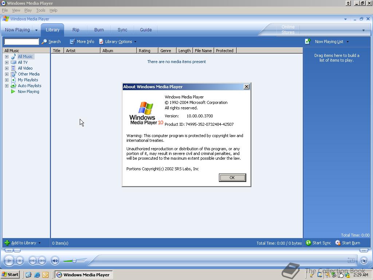Click the Now Playing List icon
Screen dimensions: 373x280
coord(308,42)
